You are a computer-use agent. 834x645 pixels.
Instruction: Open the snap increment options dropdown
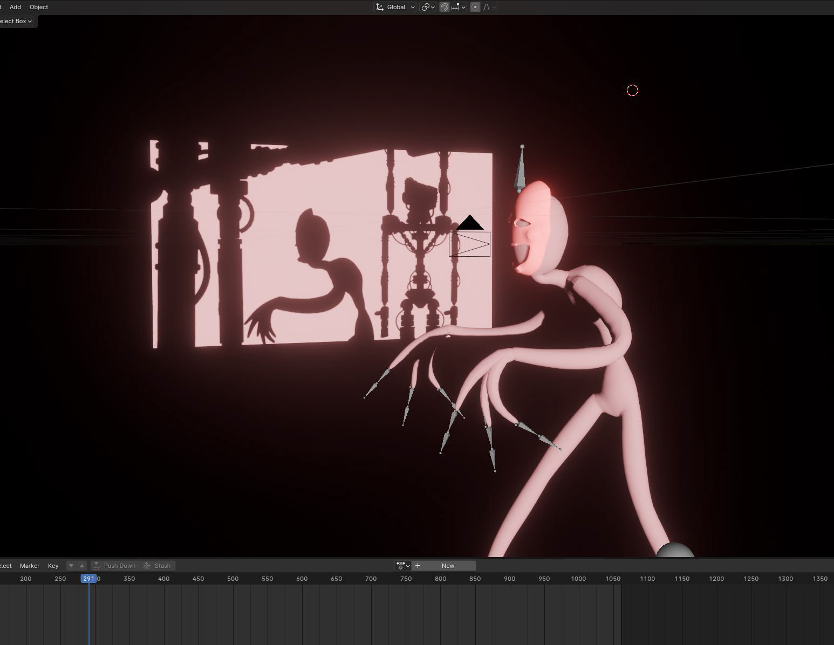pyautogui.click(x=459, y=7)
